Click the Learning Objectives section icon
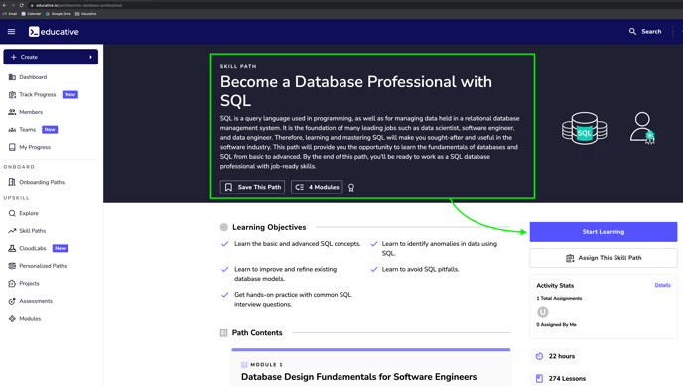This screenshot has width=683, height=386. [x=224, y=227]
